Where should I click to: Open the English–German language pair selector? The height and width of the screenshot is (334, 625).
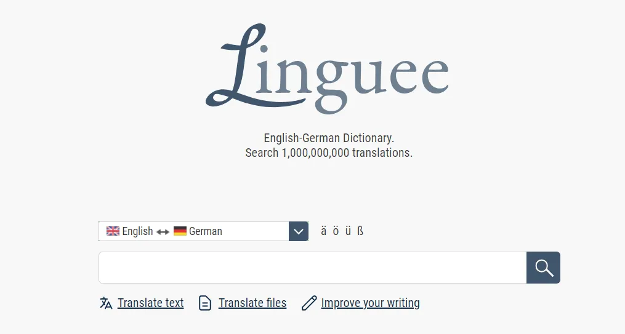tap(194, 231)
